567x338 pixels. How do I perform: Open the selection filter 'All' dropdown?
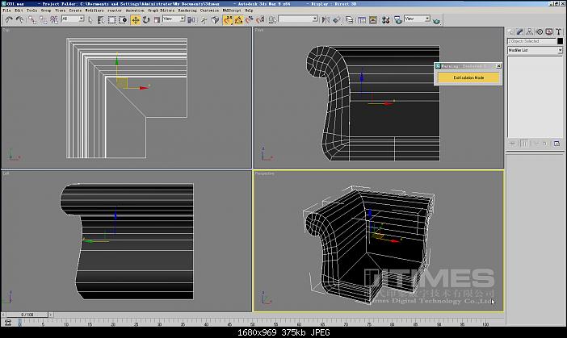[x=73, y=19]
